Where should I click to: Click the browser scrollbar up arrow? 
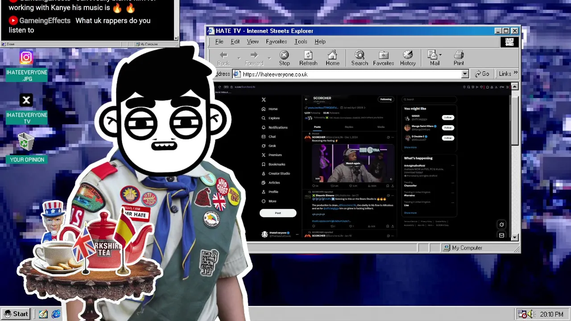tap(515, 86)
